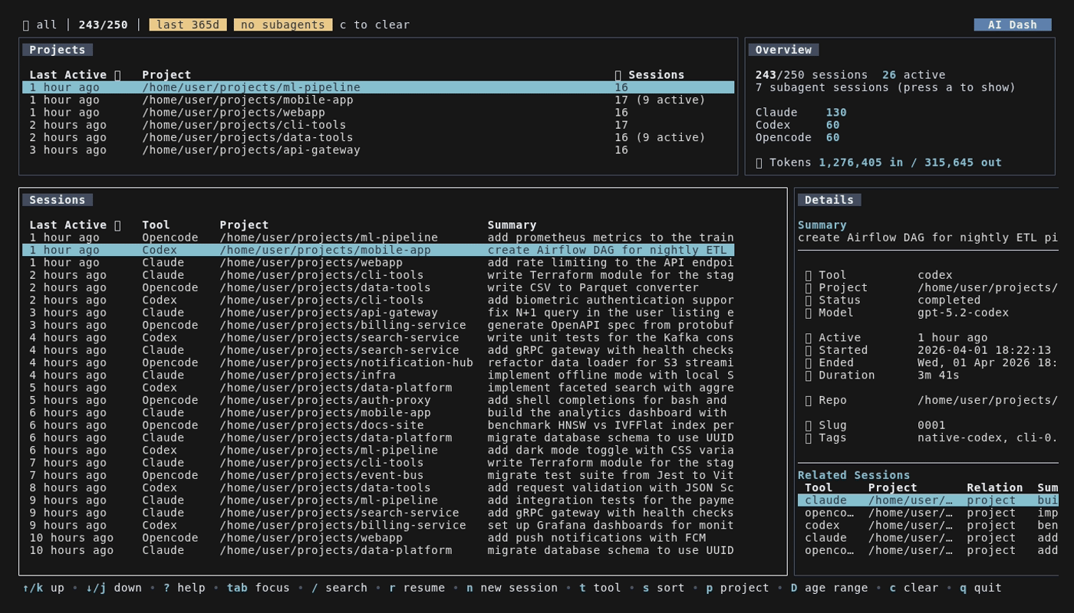Click the Started field icon in Details

[809, 350]
